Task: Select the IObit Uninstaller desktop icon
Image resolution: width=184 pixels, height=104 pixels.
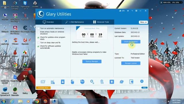Action: [x=15, y=92]
